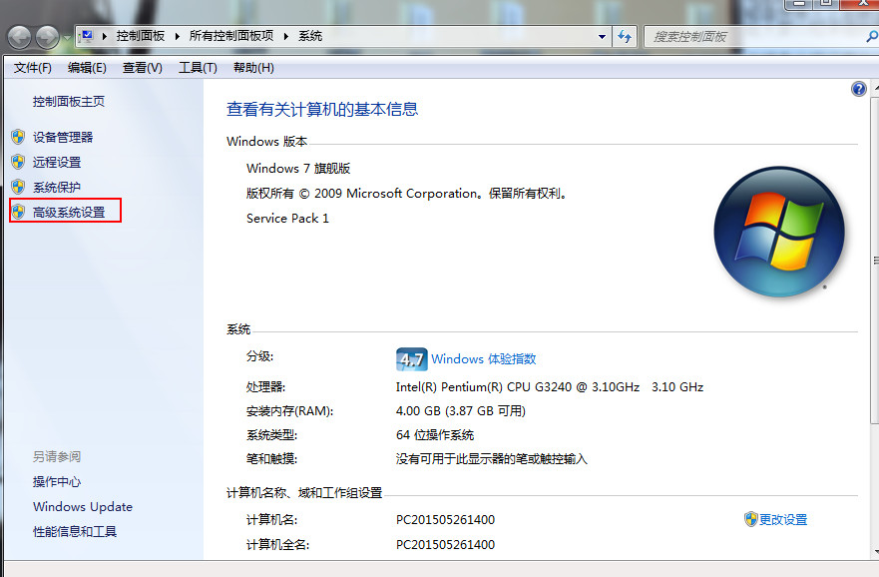The image size is (879, 577).
Task: Expand the address bar history dropdown arrow
Action: coord(602,37)
